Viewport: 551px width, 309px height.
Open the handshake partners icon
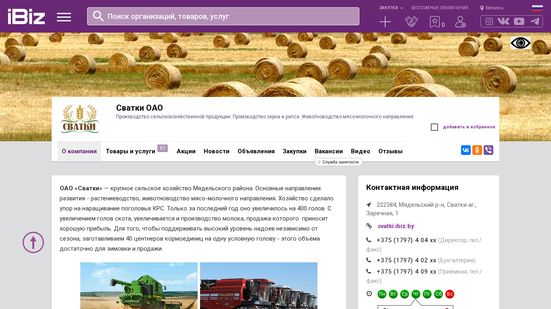tap(411, 22)
